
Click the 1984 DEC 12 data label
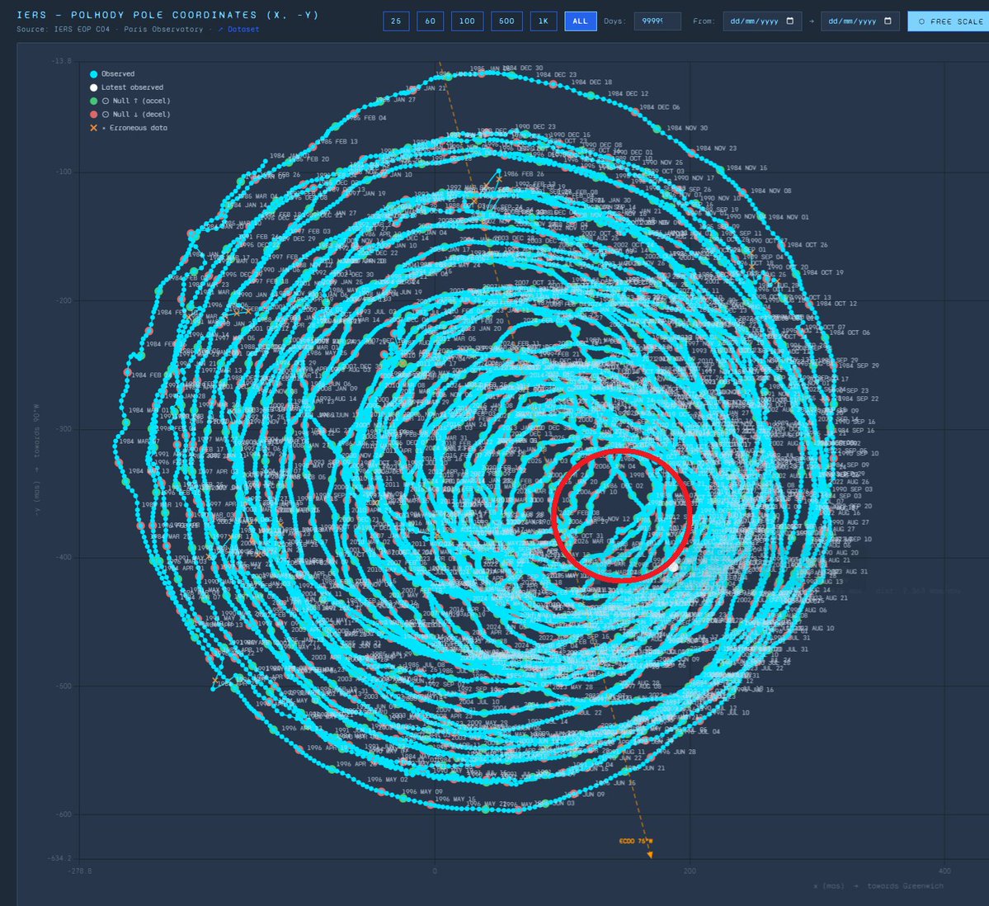tap(628, 93)
